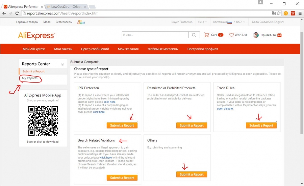Submit a Report for Trade Rules
The height and width of the screenshot is (186, 304).
[x=261, y=125]
